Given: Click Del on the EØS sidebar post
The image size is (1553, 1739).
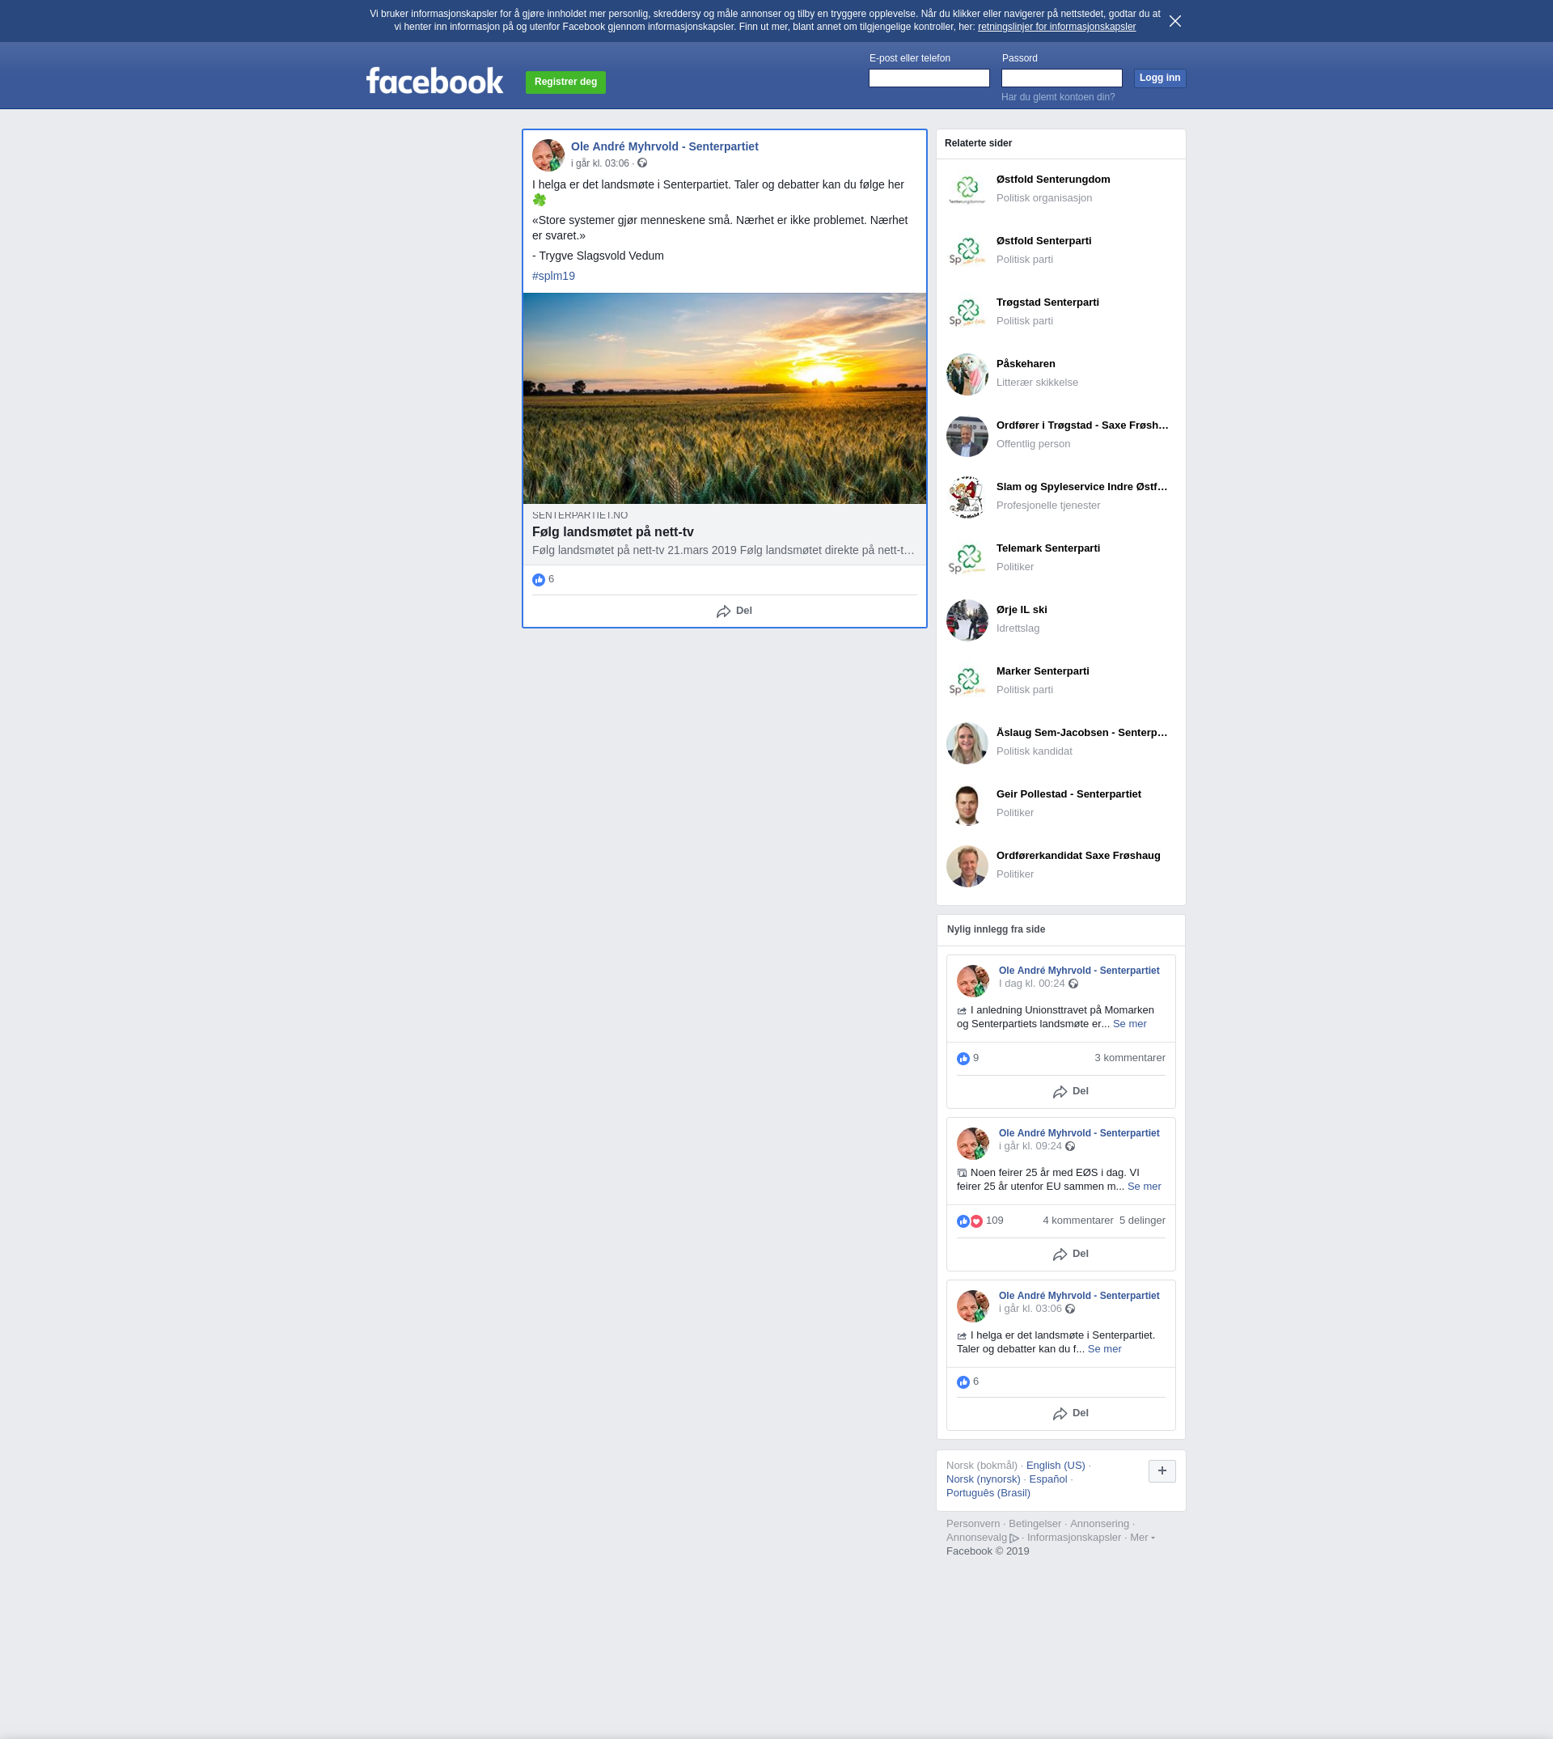Looking at the screenshot, I should 1070,1254.
